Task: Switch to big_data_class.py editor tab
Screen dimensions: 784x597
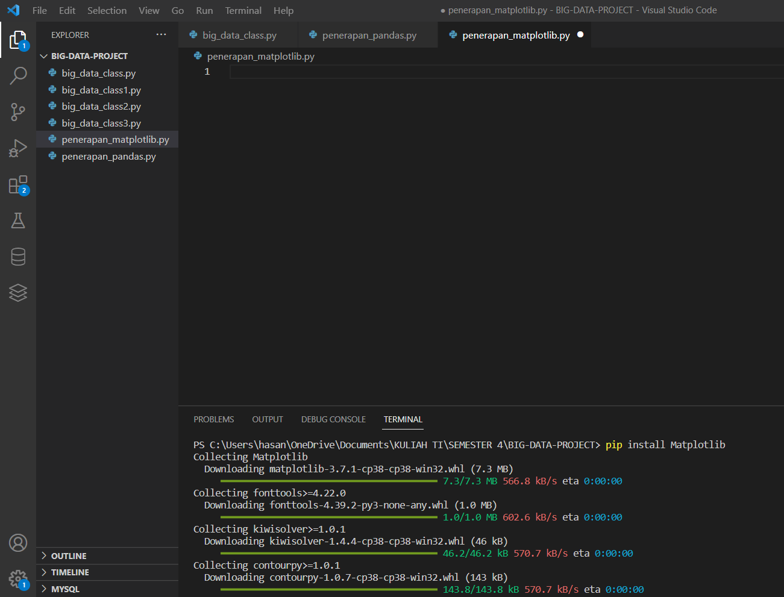Action: tap(238, 35)
